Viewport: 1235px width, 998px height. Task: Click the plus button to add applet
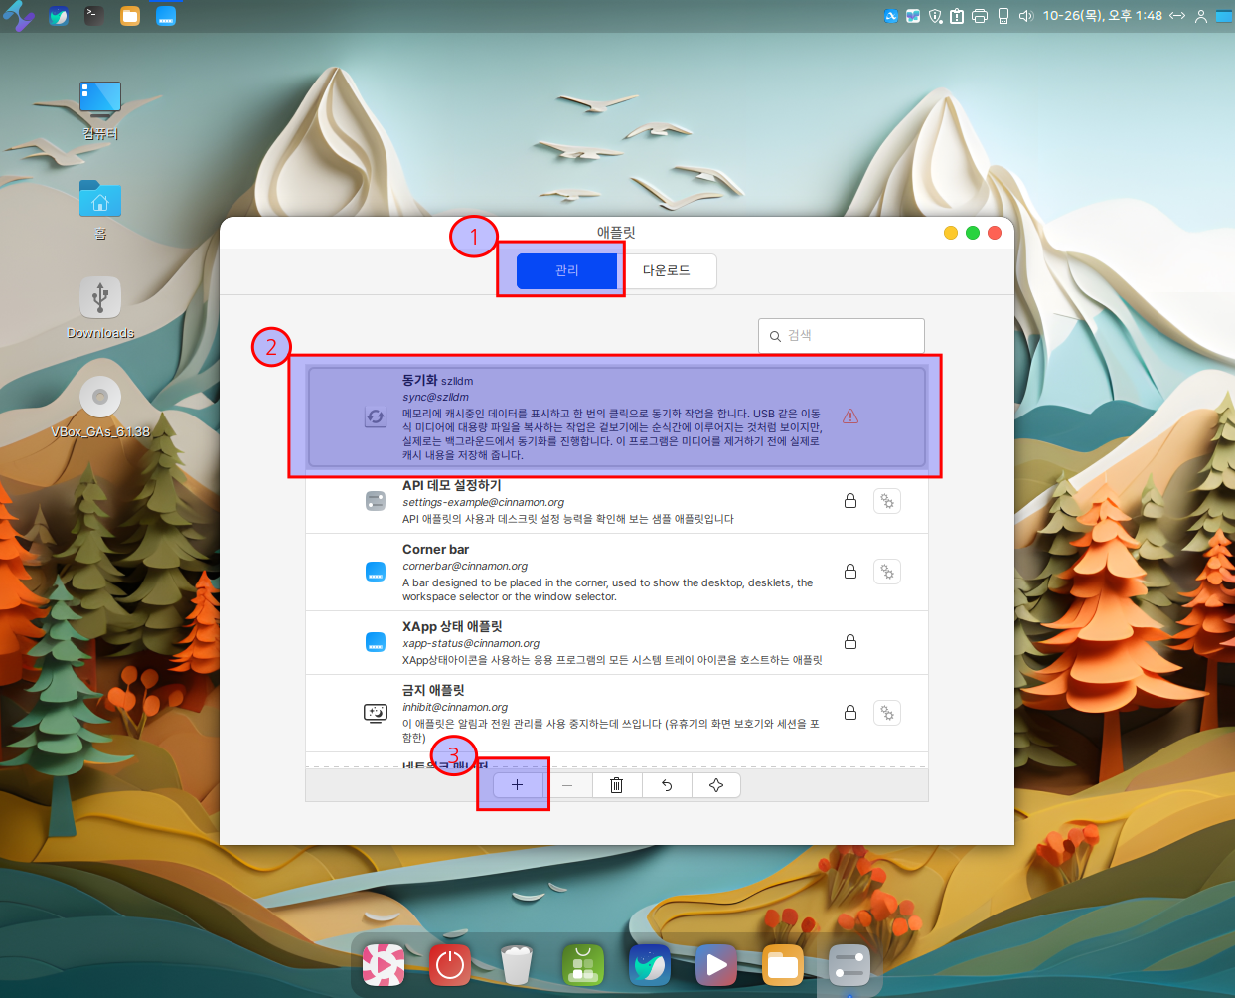[x=517, y=785]
